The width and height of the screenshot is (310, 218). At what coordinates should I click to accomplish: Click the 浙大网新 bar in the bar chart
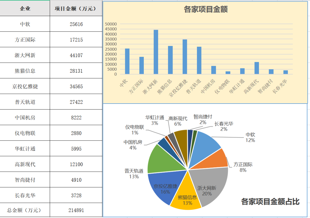point(156,52)
